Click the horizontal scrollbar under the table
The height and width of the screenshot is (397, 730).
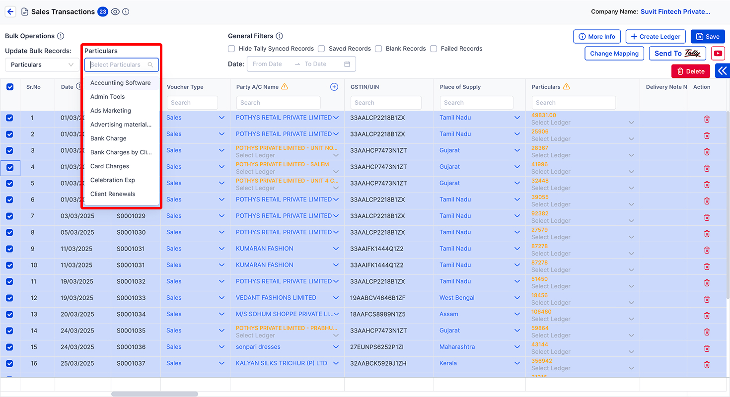154,394
